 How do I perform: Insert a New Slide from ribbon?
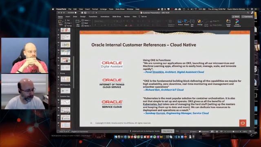coord(77,23)
